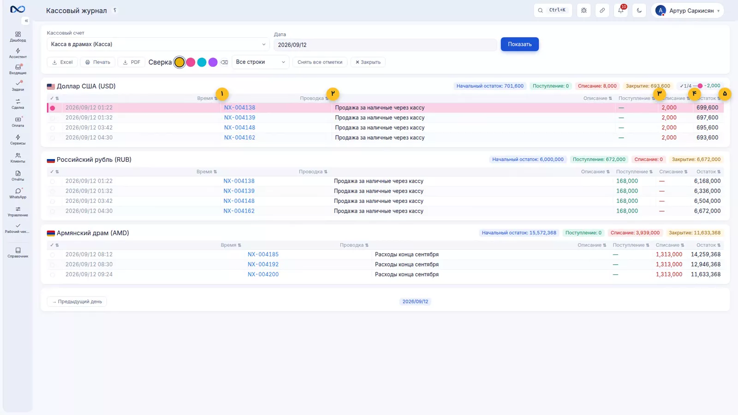The width and height of the screenshot is (738, 415).
Task: Open Управление in the sidebar
Action: pyautogui.click(x=18, y=211)
